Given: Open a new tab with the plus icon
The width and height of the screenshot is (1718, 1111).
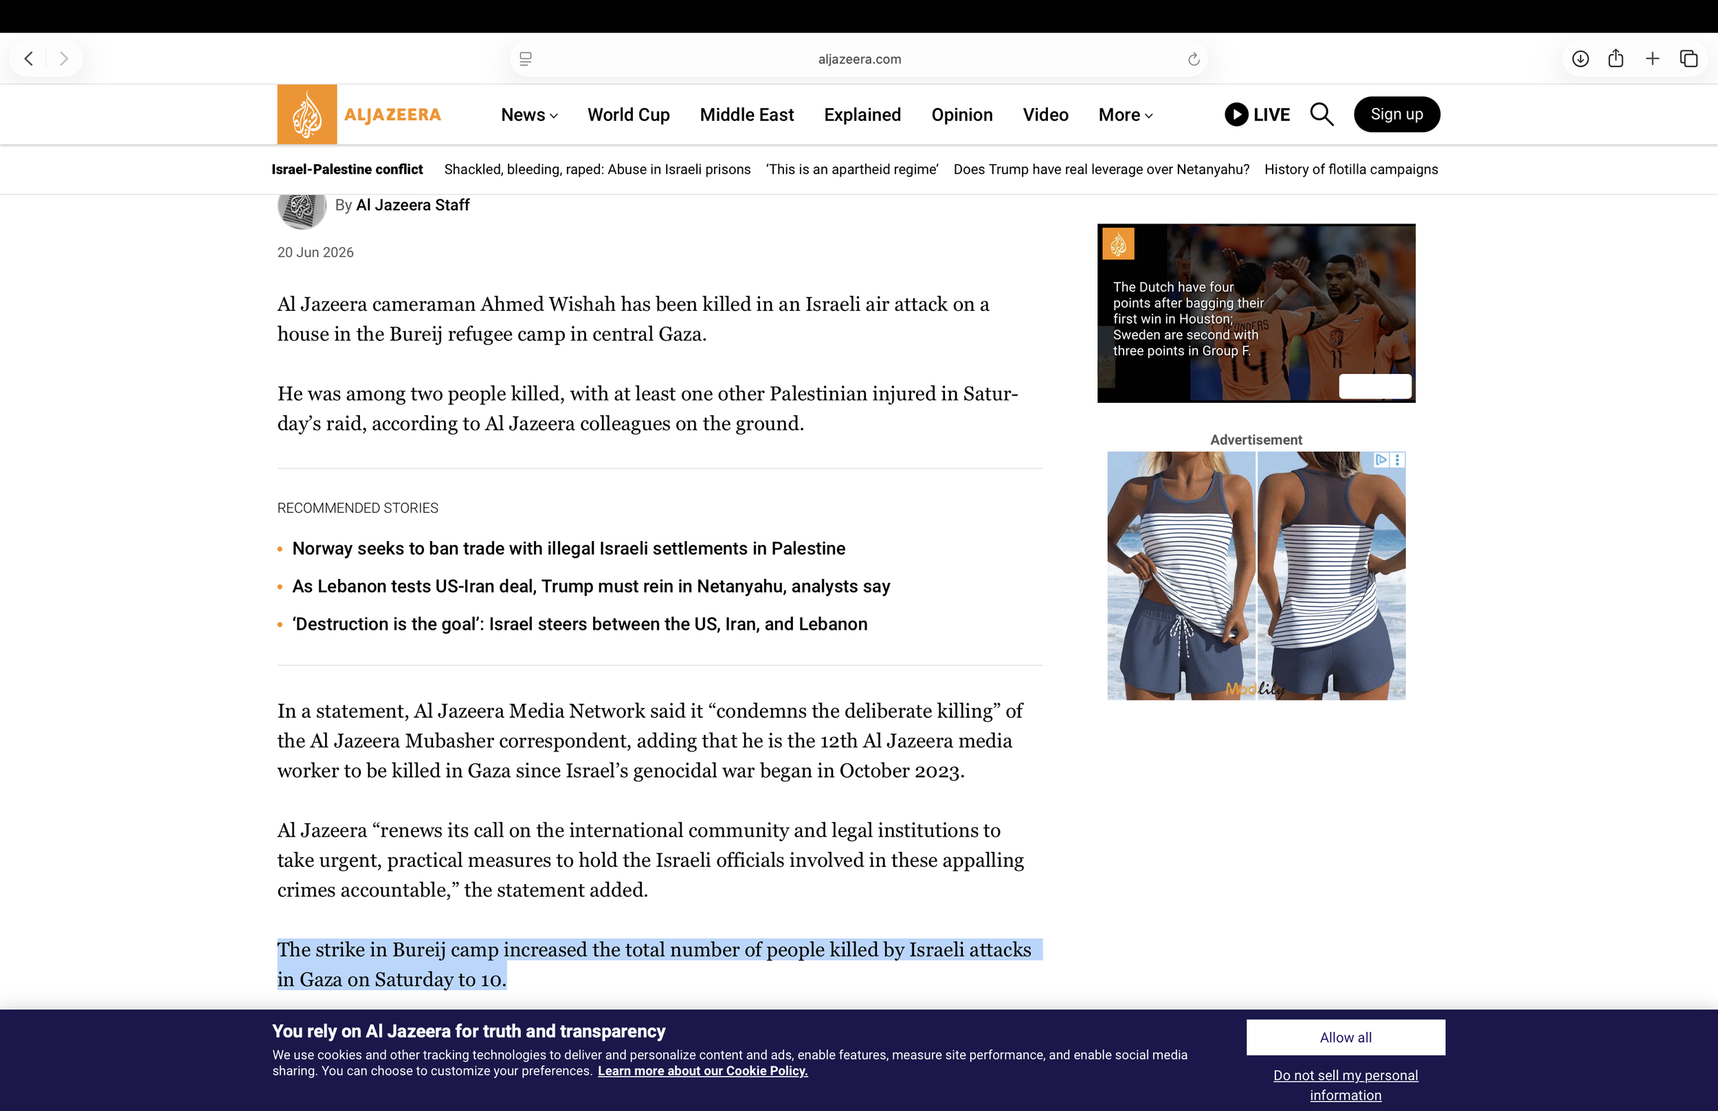Looking at the screenshot, I should [x=1653, y=58].
